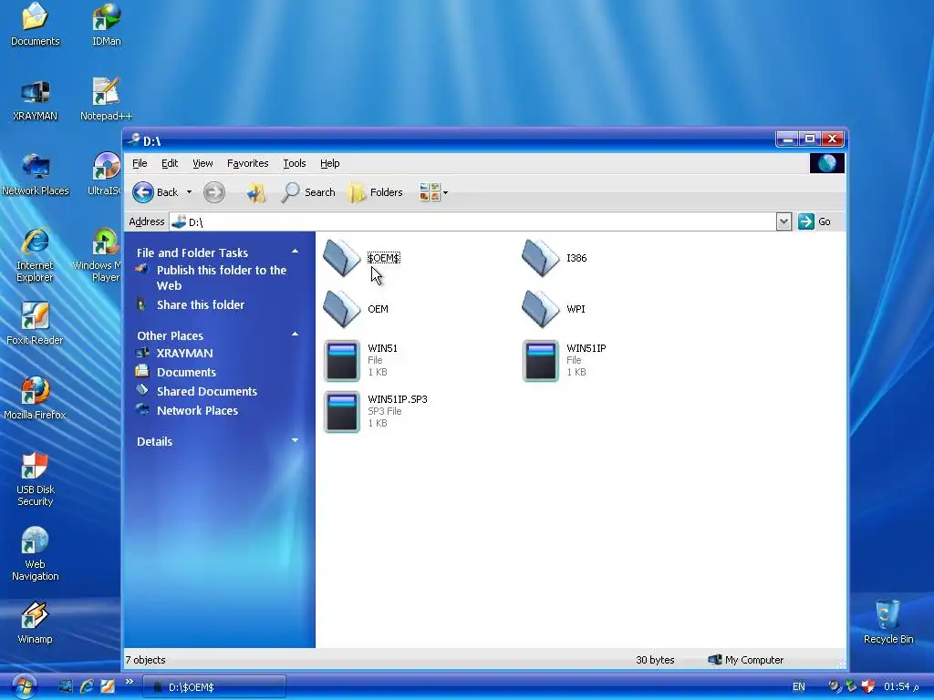Open the Favorites menu
The image size is (934, 700).
(248, 163)
